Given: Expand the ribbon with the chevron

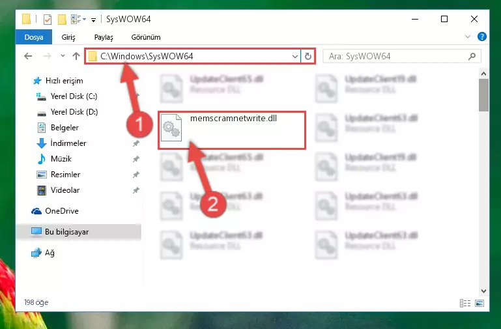Looking at the screenshot, I should point(468,36).
